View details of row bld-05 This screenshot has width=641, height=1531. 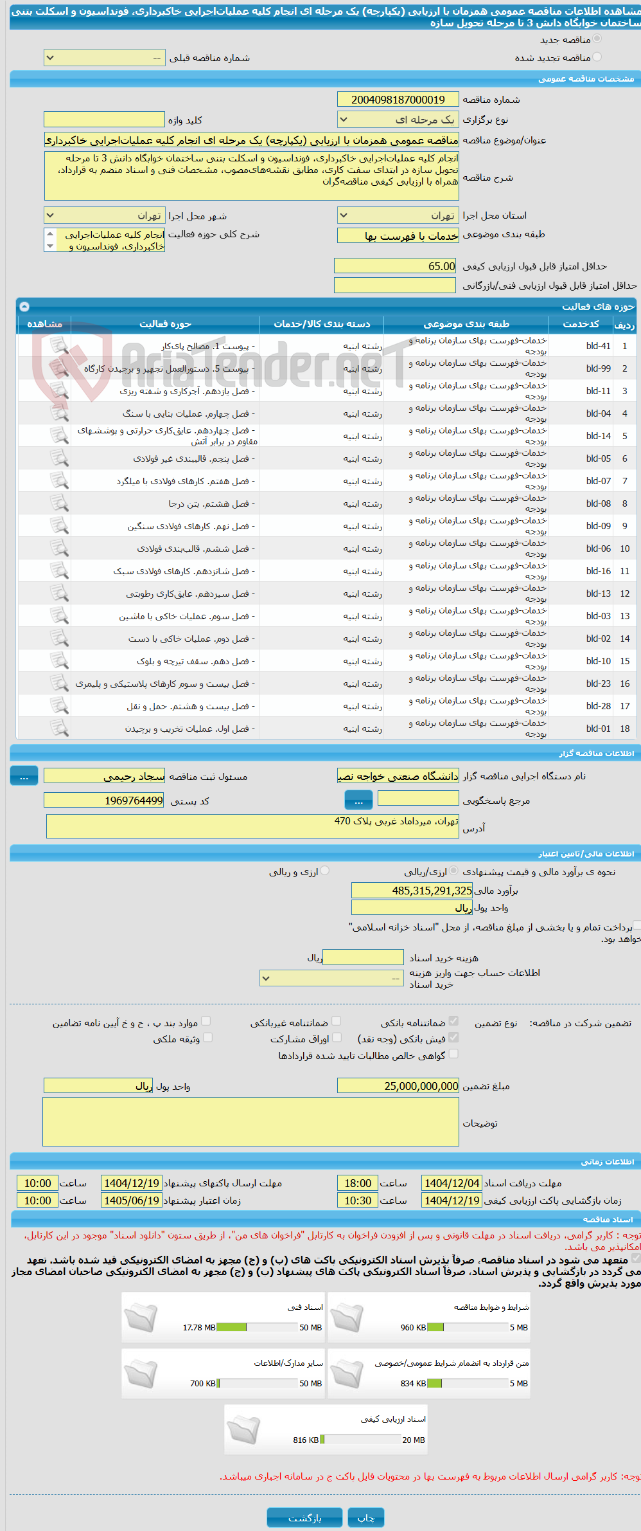click(x=59, y=458)
